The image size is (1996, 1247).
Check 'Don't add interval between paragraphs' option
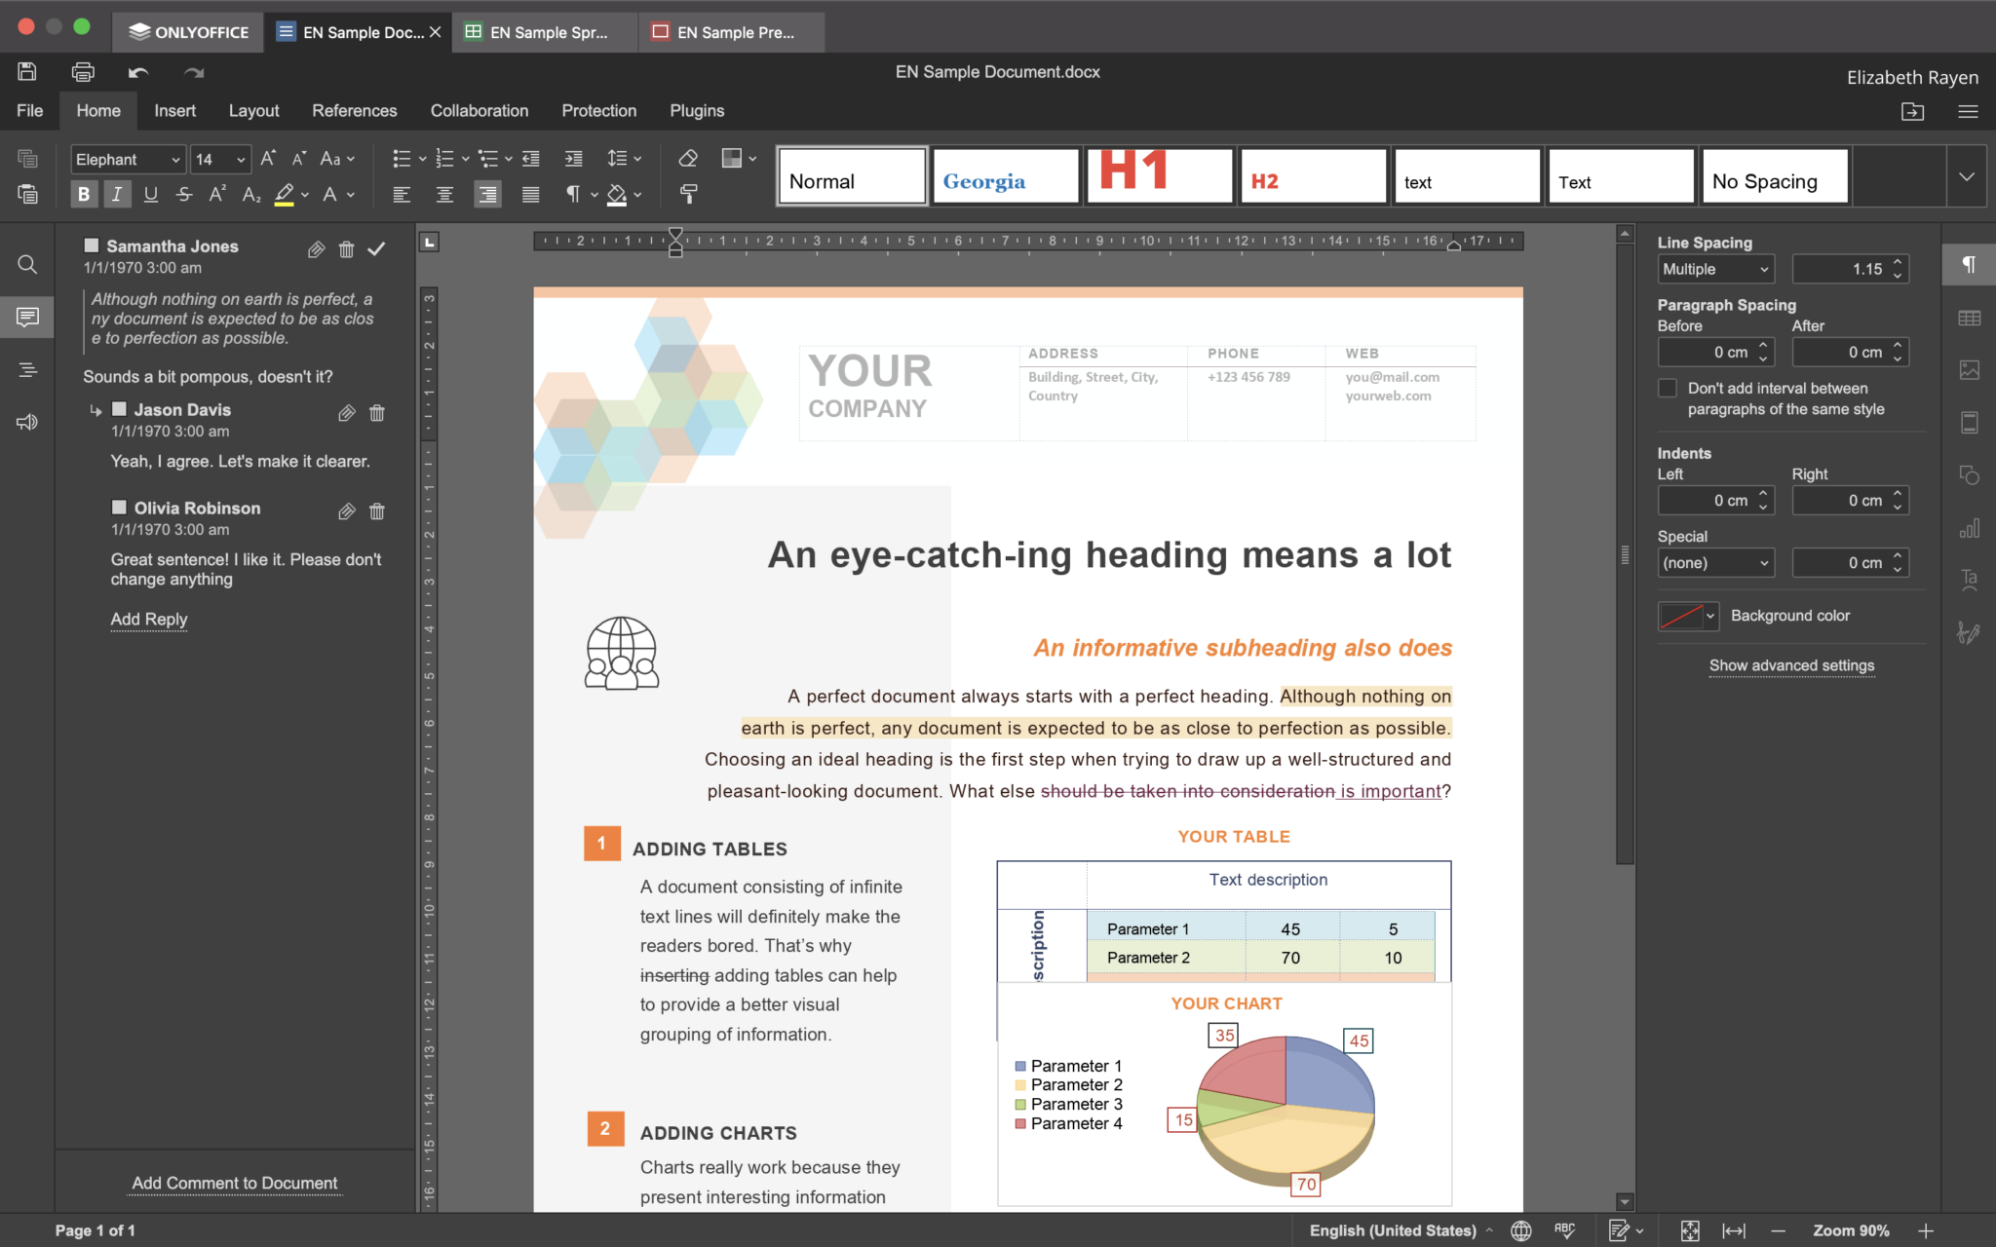(1669, 388)
